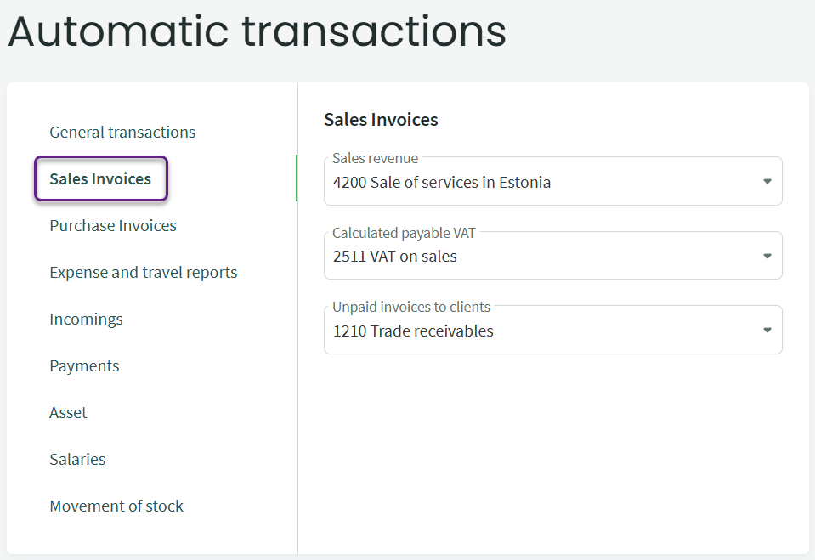
Task: Click the Sales revenue dropdown arrow
Action: click(767, 182)
